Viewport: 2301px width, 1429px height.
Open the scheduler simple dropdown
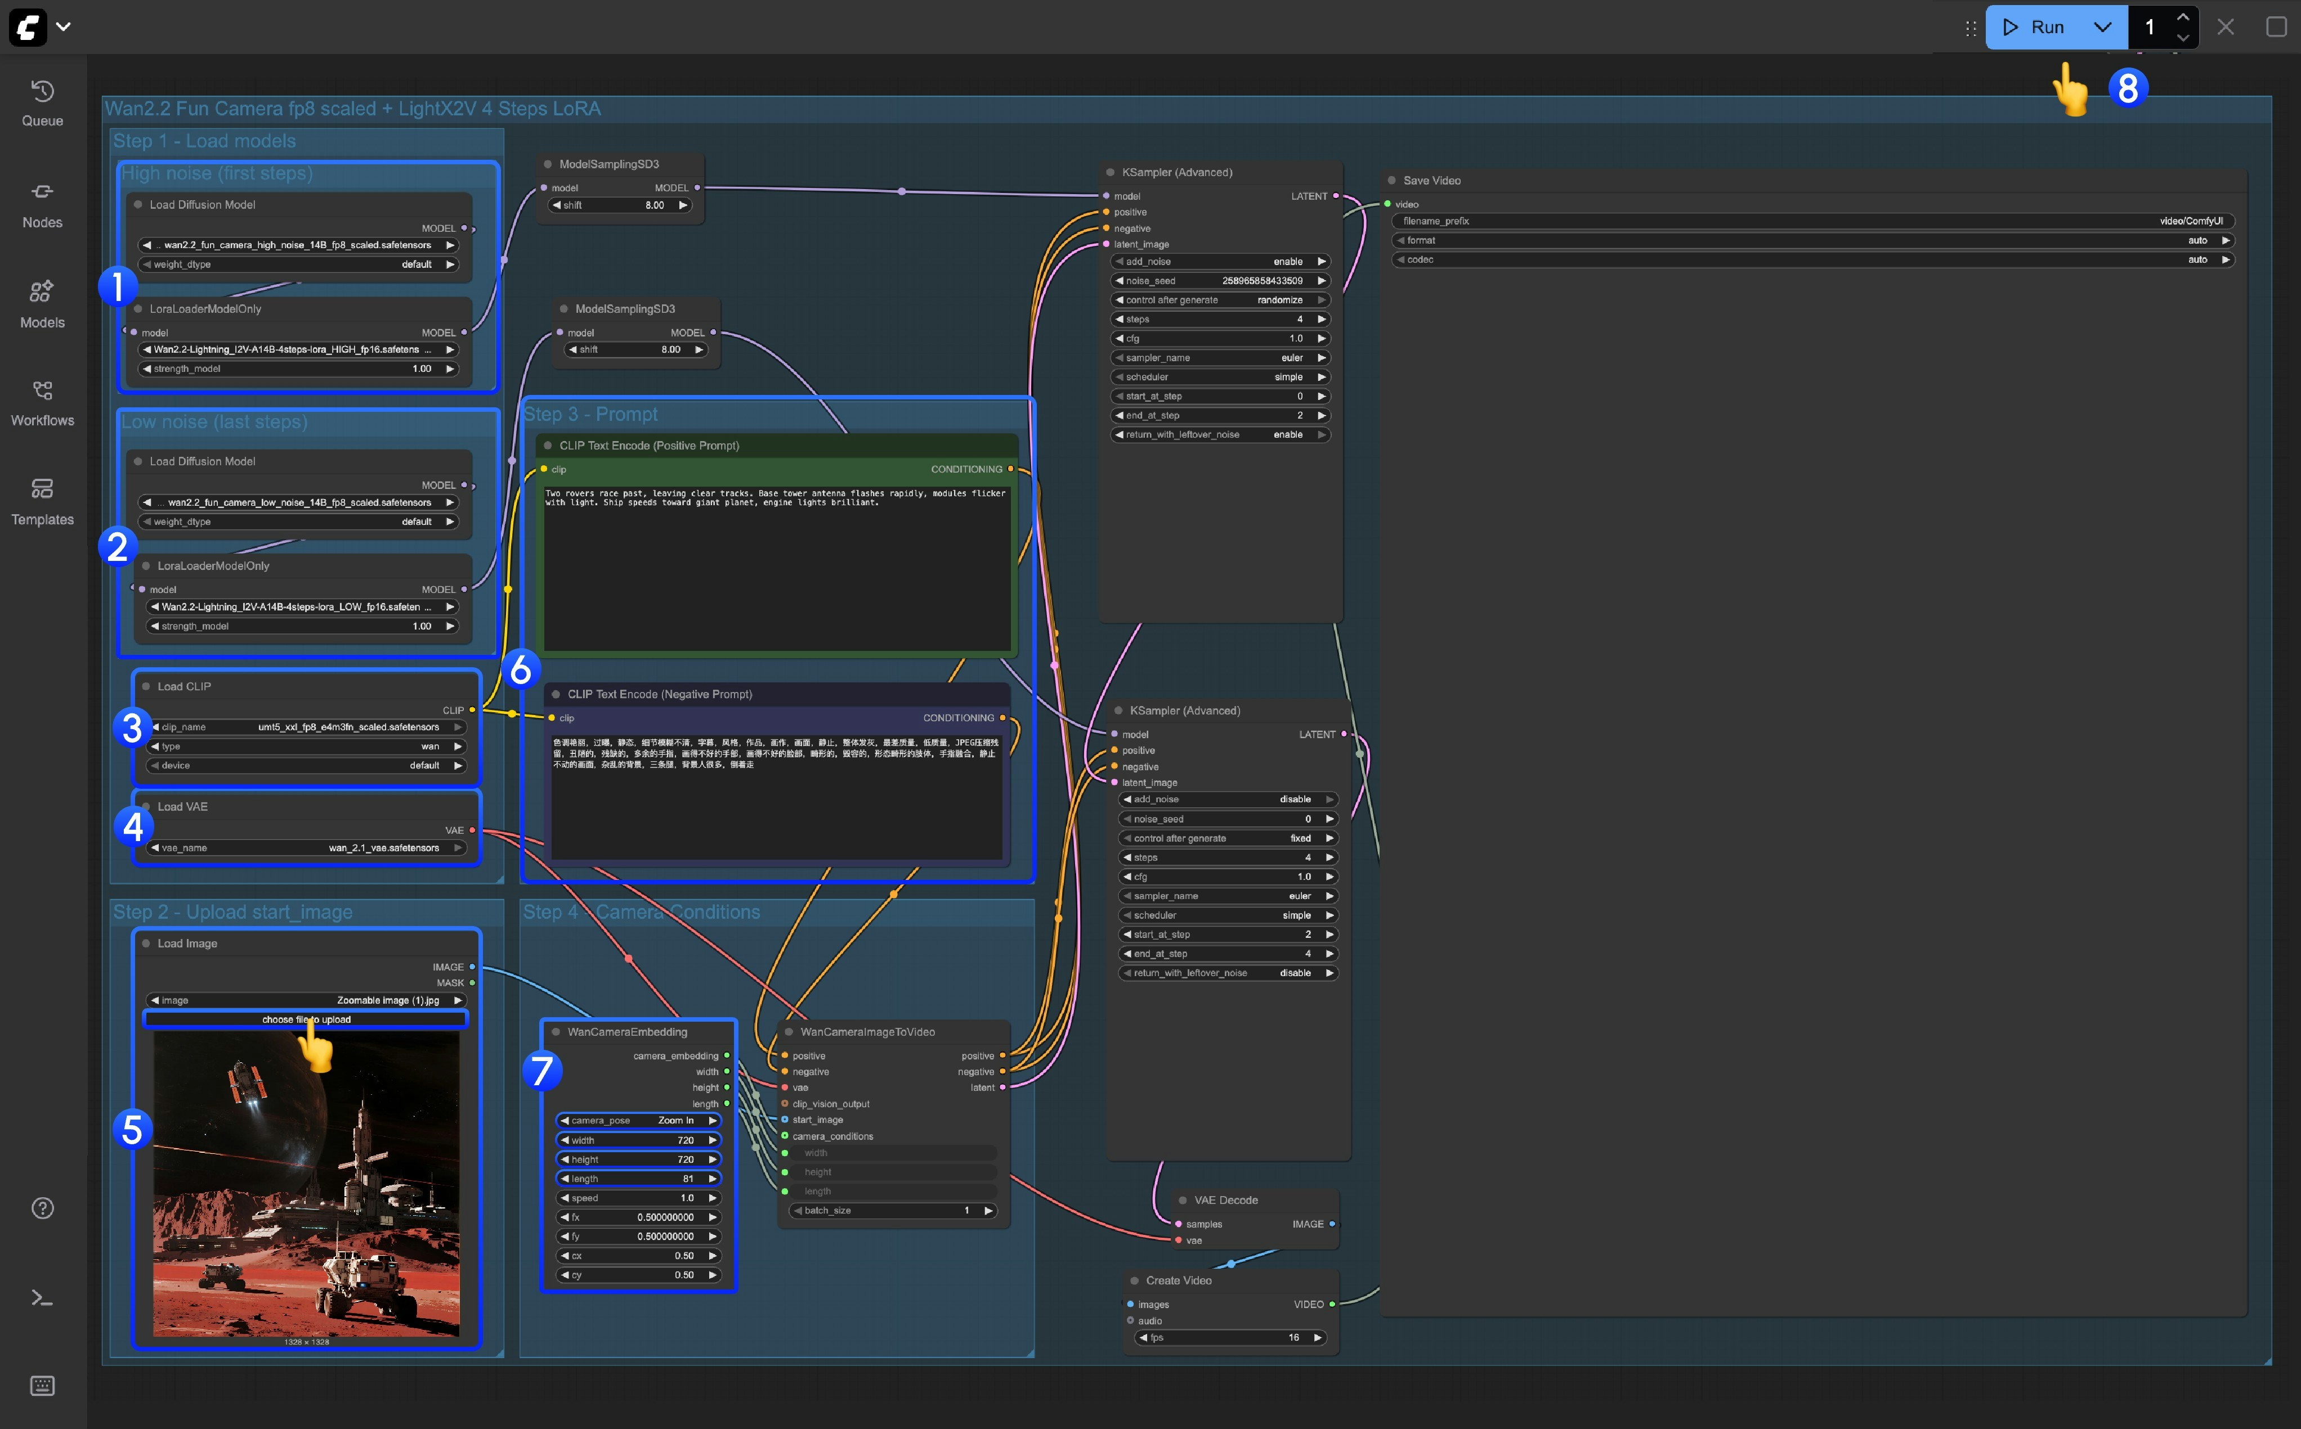[x=1220, y=376]
